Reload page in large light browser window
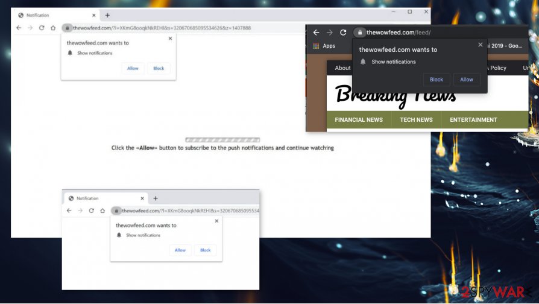The height and width of the screenshot is (304, 539). (x=42, y=28)
